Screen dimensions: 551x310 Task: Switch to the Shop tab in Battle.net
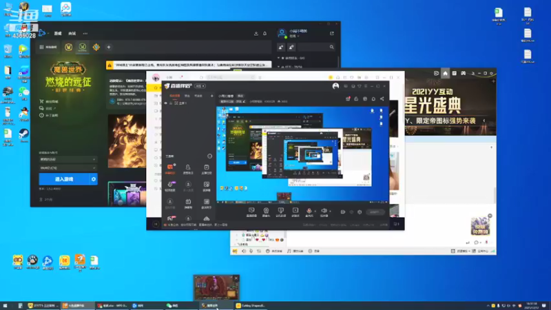[x=72, y=33]
